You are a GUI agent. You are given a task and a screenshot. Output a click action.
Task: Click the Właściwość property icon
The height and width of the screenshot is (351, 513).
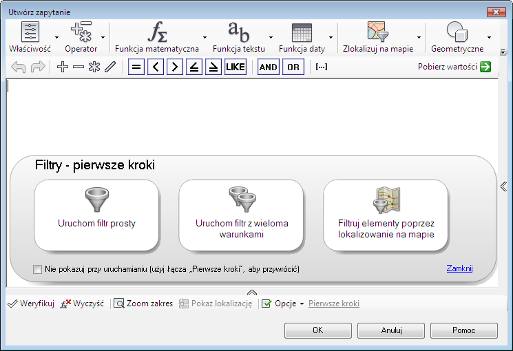click(x=30, y=32)
